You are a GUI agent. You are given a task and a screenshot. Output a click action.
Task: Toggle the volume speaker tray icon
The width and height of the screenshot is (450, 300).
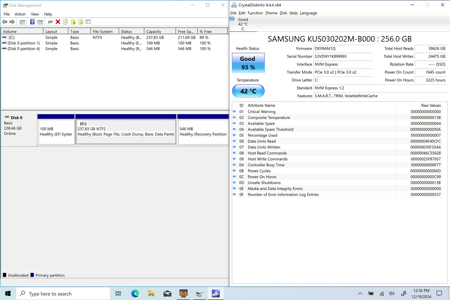392,294
